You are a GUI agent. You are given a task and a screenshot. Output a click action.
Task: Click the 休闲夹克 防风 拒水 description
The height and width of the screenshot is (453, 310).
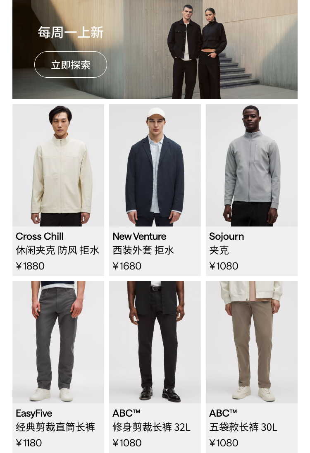57,250
